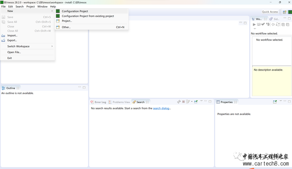The width and height of the screenshot is (292, 169).
Task: Click the Open Perspective icon
Action: (284, 12)
